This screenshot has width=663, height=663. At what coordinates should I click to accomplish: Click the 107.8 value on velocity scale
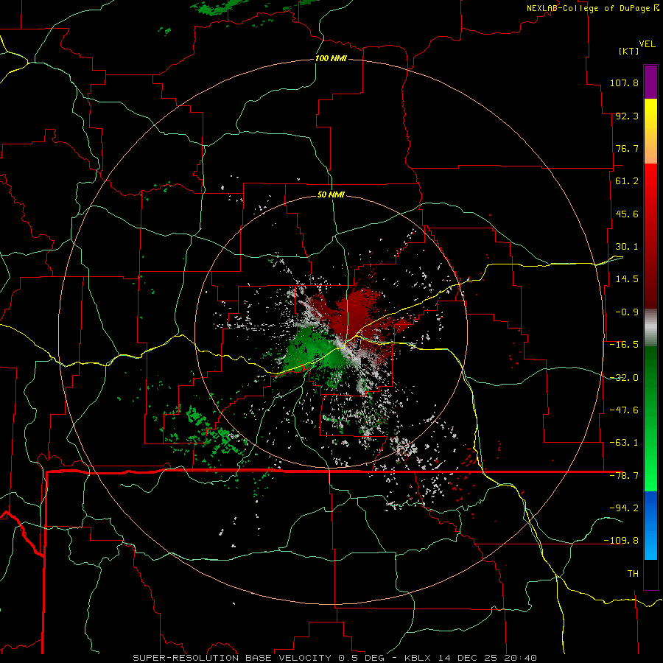624,83
